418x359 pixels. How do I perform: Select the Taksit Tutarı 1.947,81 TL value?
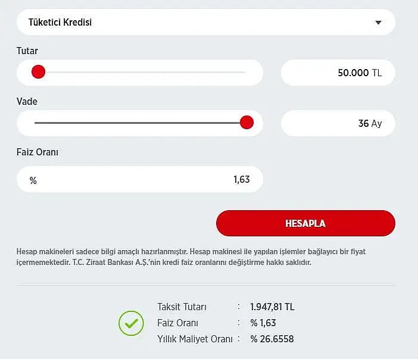[272, 307]
